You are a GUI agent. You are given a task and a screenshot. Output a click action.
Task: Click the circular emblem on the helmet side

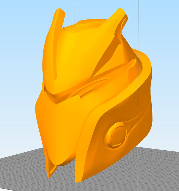[116, 135]
